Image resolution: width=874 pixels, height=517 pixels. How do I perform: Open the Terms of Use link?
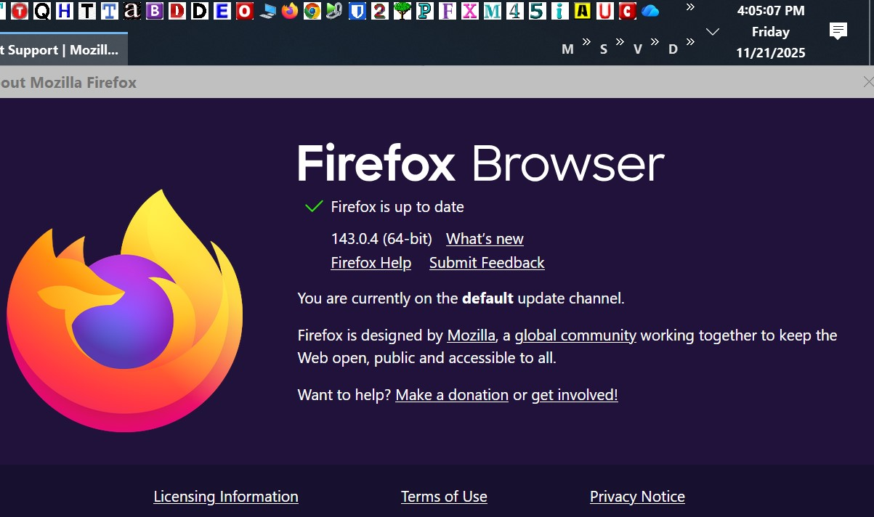tap(444, 497)
